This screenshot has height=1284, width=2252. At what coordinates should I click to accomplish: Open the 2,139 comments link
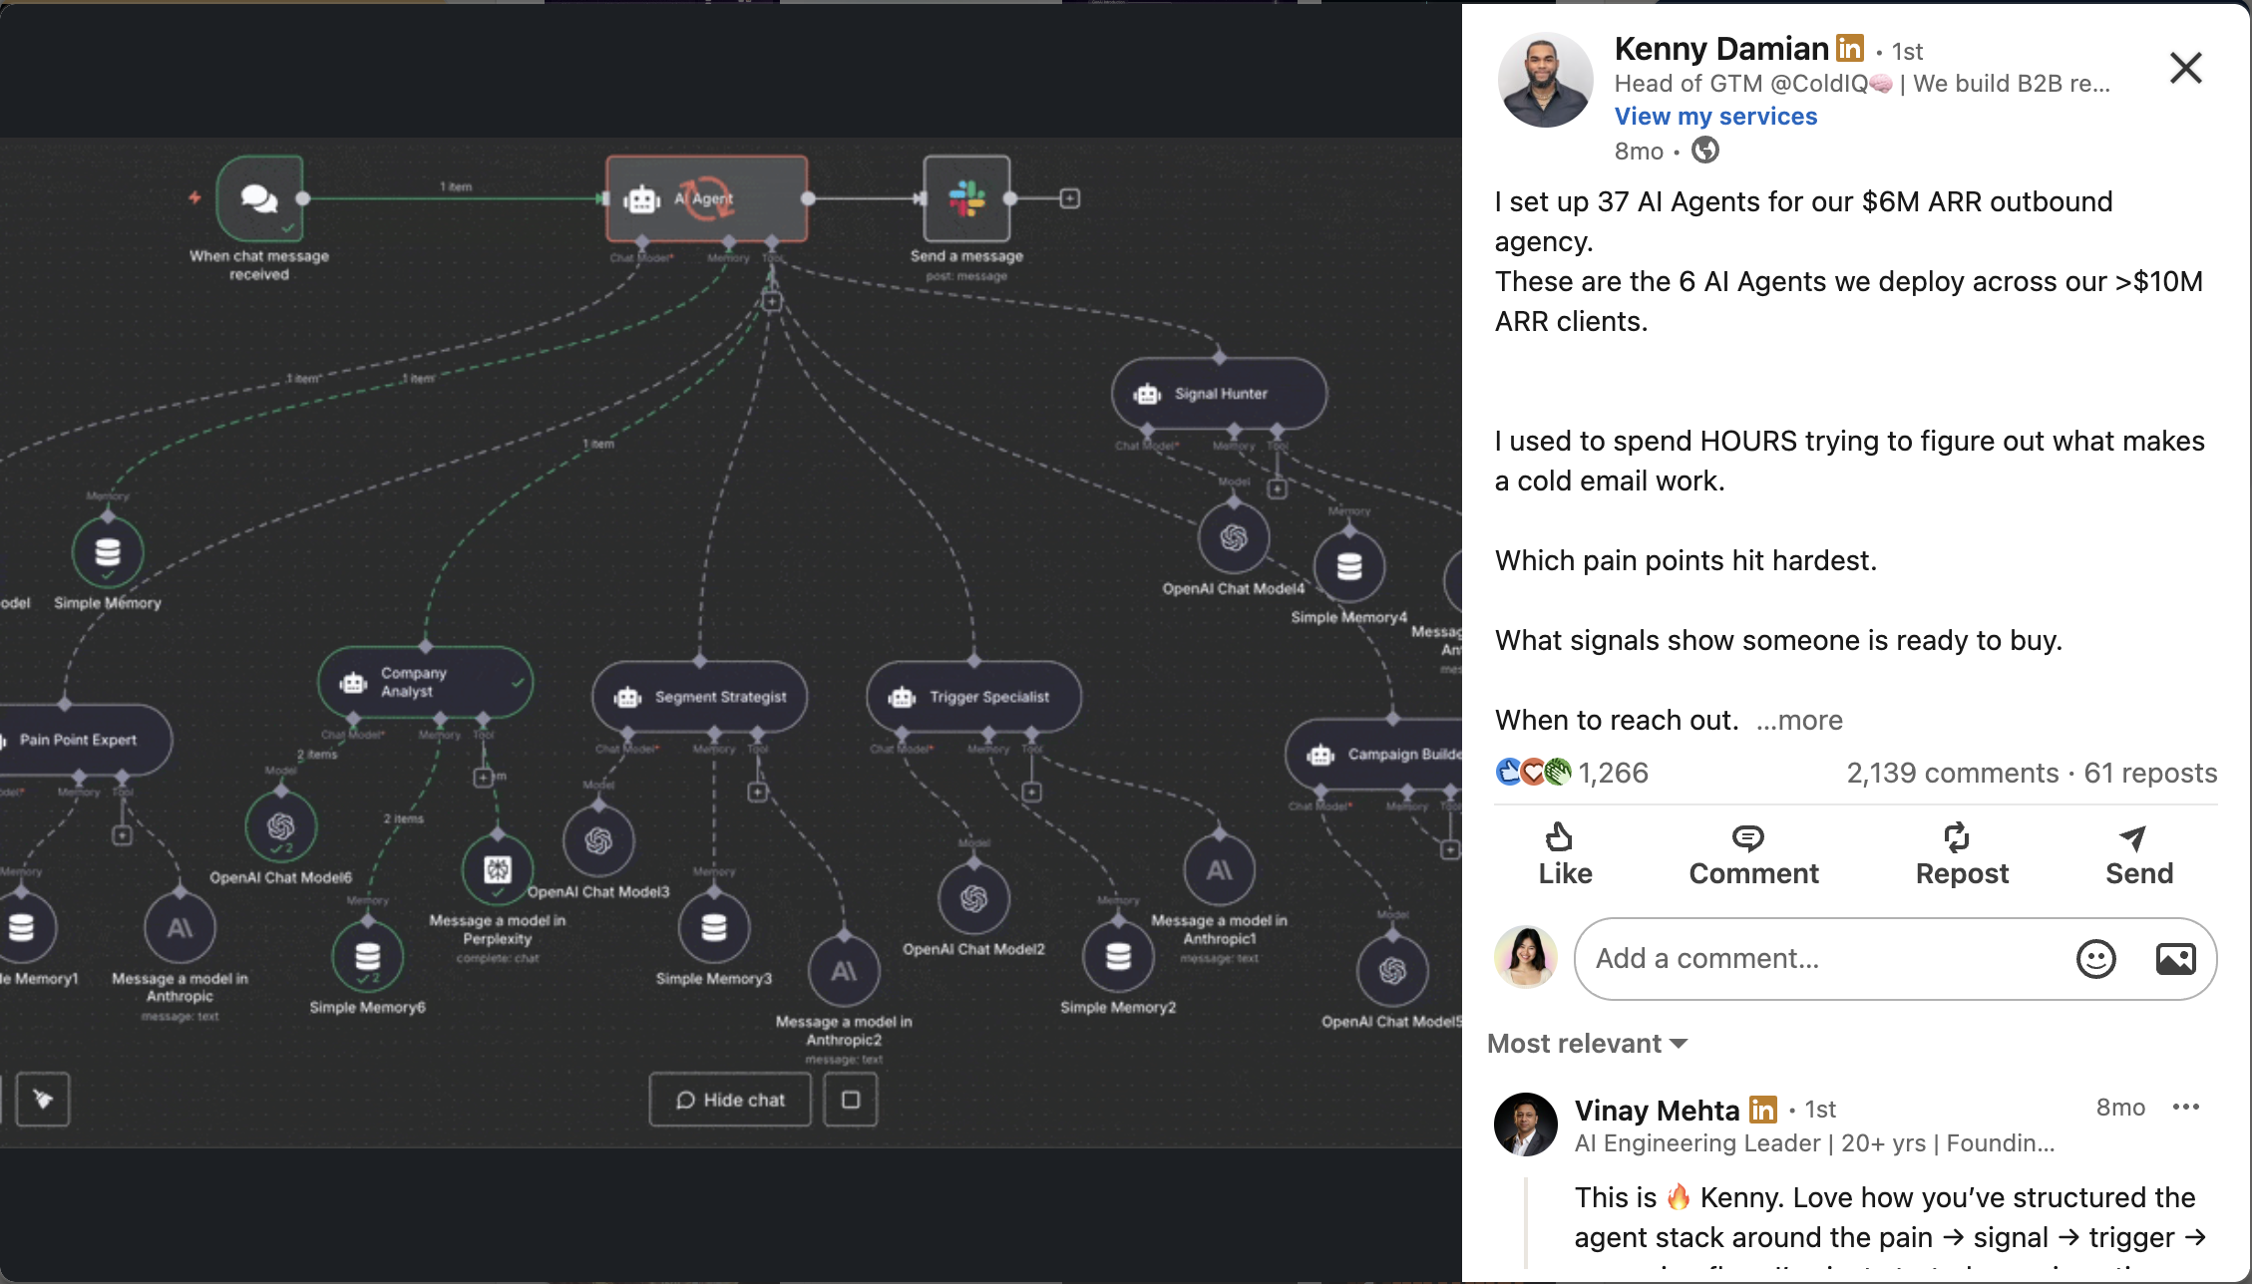tap(1952, 773)
